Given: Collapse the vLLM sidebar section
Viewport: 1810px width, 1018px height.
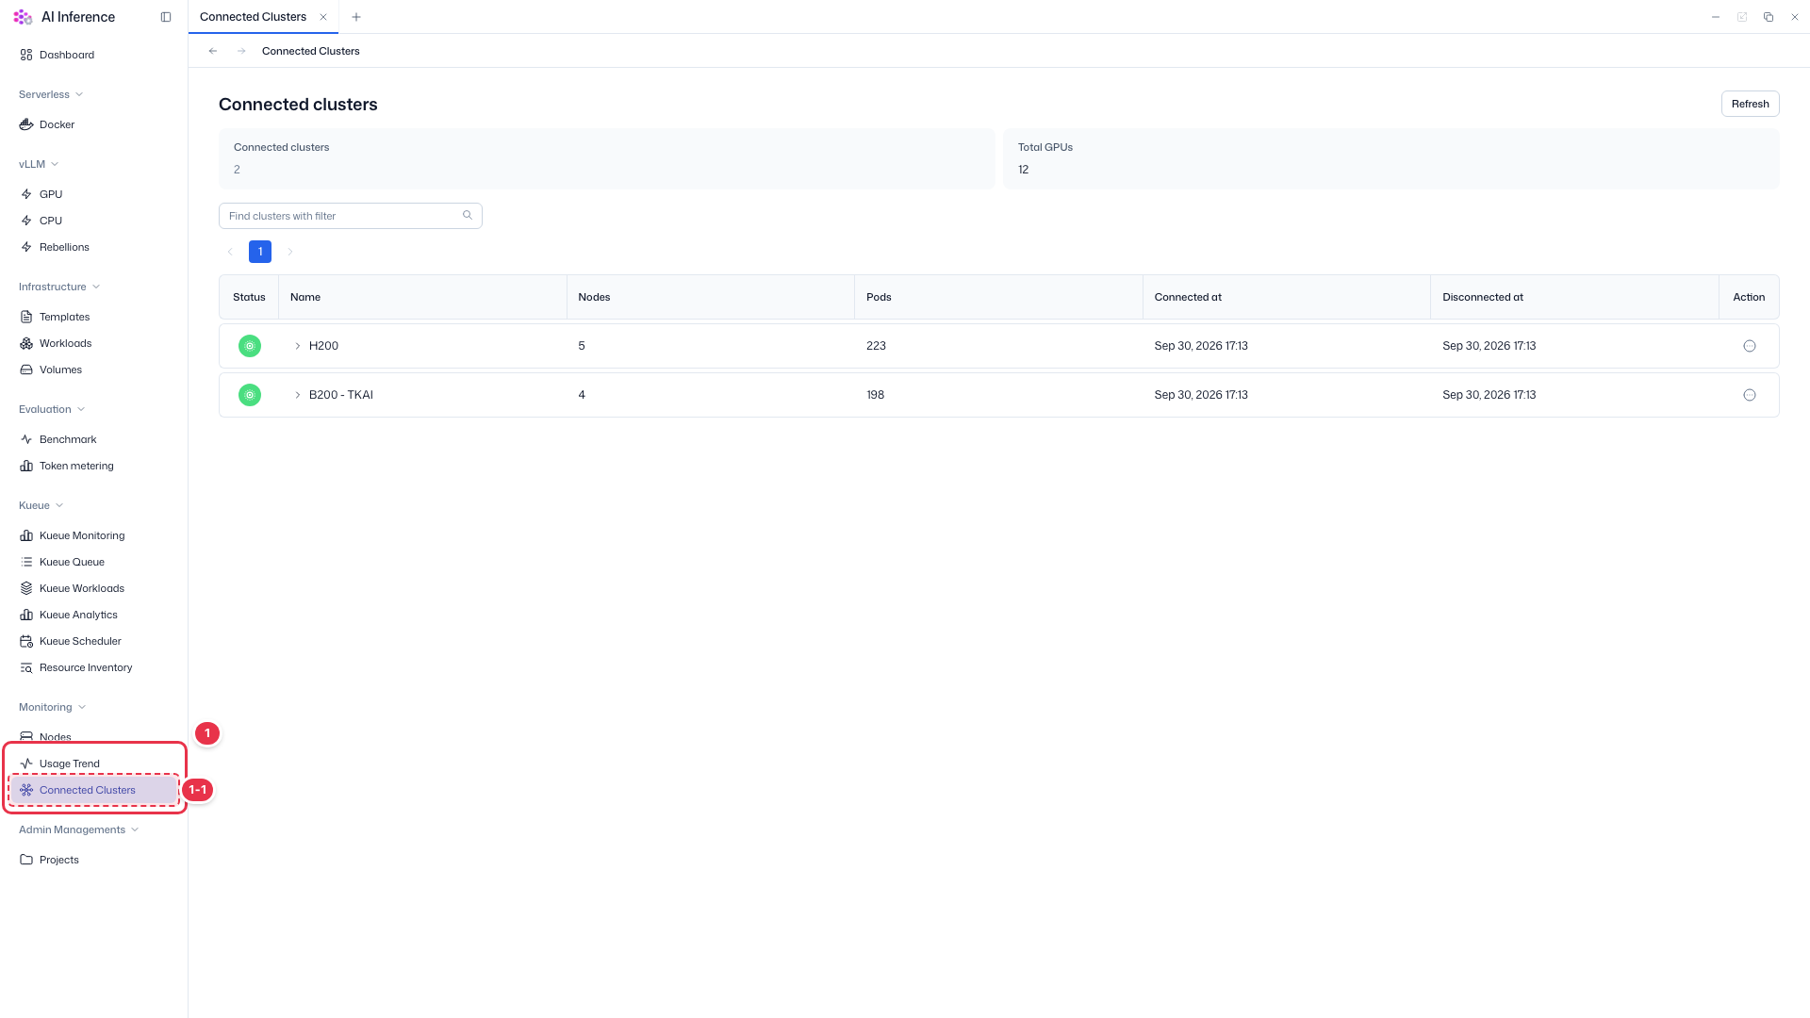Looking at the screenshot, I should point(39,164).
